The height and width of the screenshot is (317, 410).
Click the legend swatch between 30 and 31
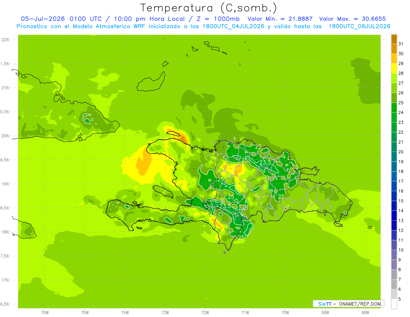click(394, 49)
